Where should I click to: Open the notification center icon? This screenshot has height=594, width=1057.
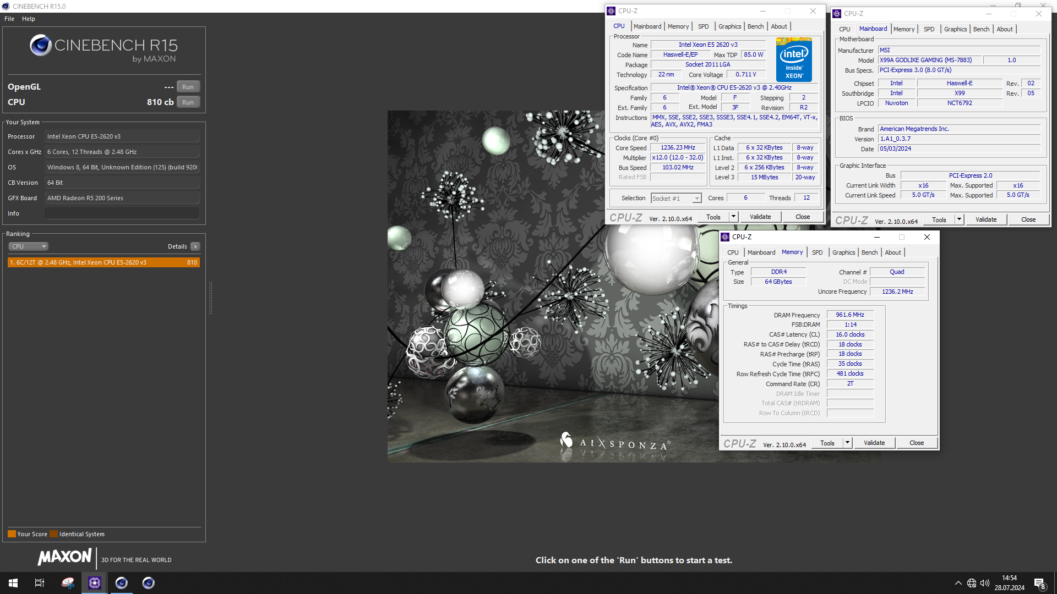pos(1039,584)
